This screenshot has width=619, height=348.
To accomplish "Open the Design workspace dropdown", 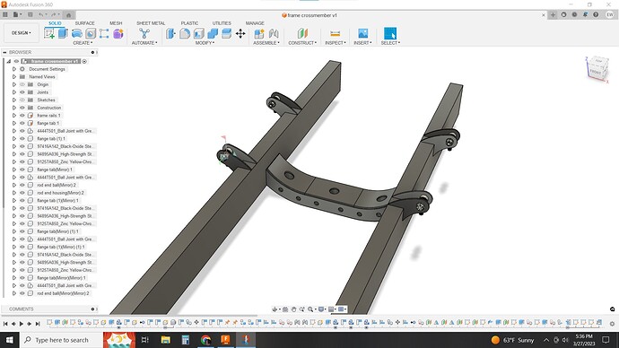I will tap(22, 33).
